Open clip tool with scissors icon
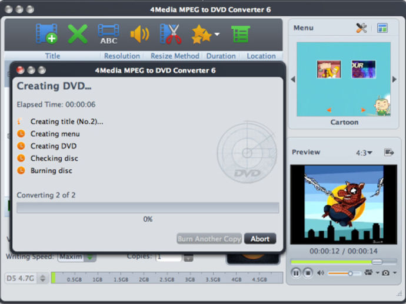The image size is (406, 304). click(171, 34)
